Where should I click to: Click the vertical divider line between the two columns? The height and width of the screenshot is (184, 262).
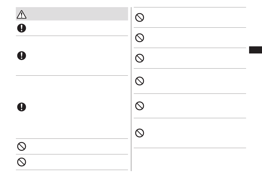131,89
